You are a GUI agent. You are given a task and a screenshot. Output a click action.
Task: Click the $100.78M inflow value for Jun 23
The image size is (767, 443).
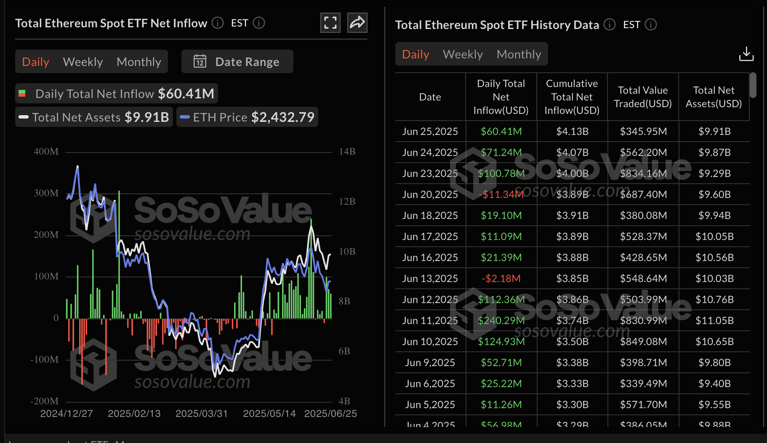tap(501, 173)
